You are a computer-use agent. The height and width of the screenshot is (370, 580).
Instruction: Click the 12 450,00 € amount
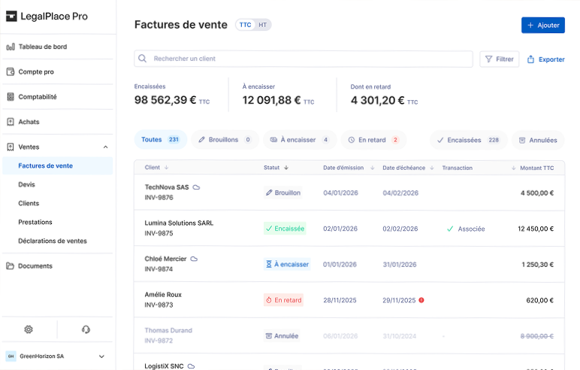(536, 229)
